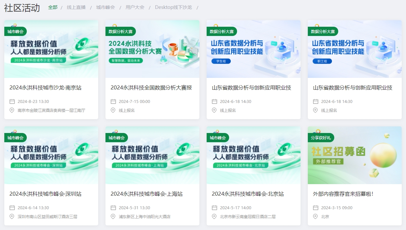Open 2024永洪科技城市沙龙·南京站 title link
Image resolution: width=406 pixels, height=230 pixels.
(x=45, y=88)
